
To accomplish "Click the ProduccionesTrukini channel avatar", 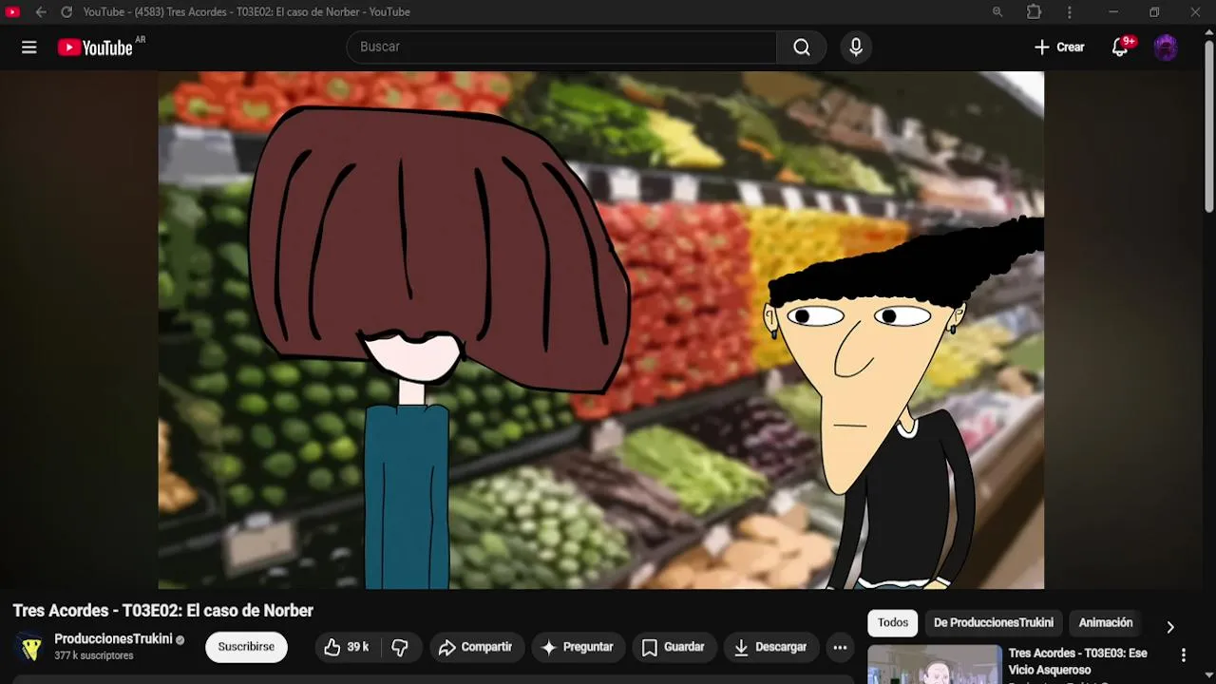I will point(31,647).
